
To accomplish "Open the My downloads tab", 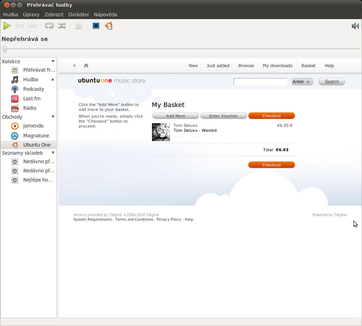I will point(278,66).
